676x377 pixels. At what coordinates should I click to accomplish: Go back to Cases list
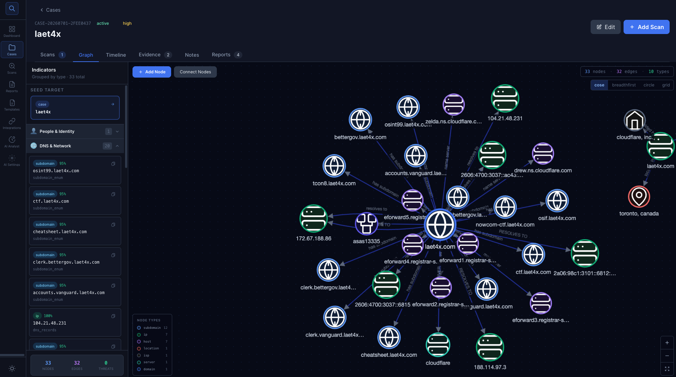[x=50, y=10]
